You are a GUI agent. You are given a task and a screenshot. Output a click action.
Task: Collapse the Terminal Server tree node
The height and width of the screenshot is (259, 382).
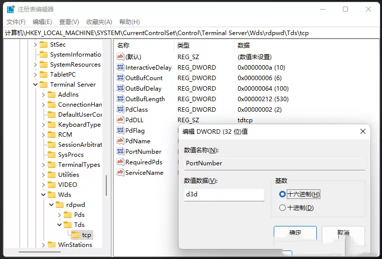pyautogui.click(x=35, y=85)
